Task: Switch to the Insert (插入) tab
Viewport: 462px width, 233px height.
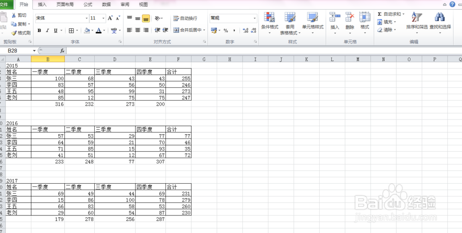Action: (x=42, y=5)
